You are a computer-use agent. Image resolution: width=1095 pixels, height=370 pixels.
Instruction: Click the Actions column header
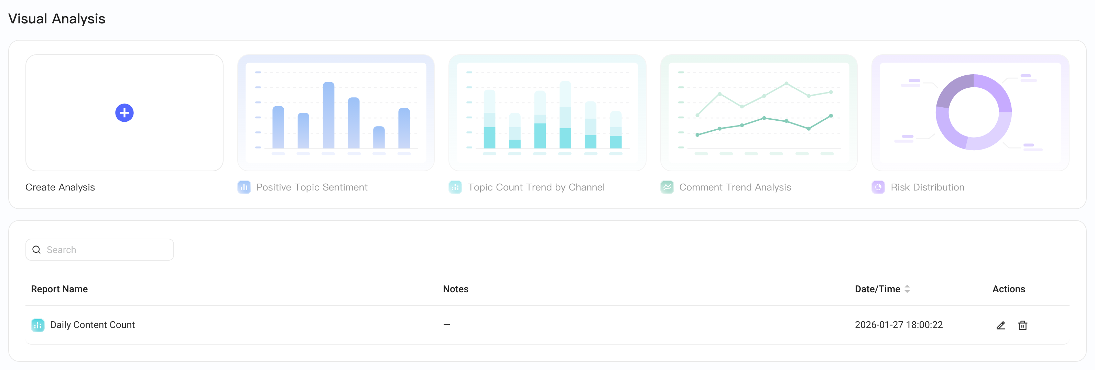1009,289
